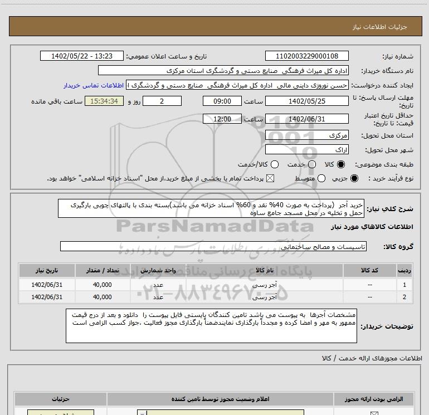Click the تعداد / مقدار column header
This screenshot has width=429, height=415.
[103, 270]
